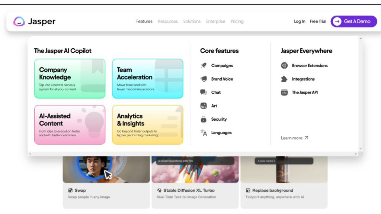Click the Integrations puzzle piece icon
381x214 pixels.
[x=284, y=79]
